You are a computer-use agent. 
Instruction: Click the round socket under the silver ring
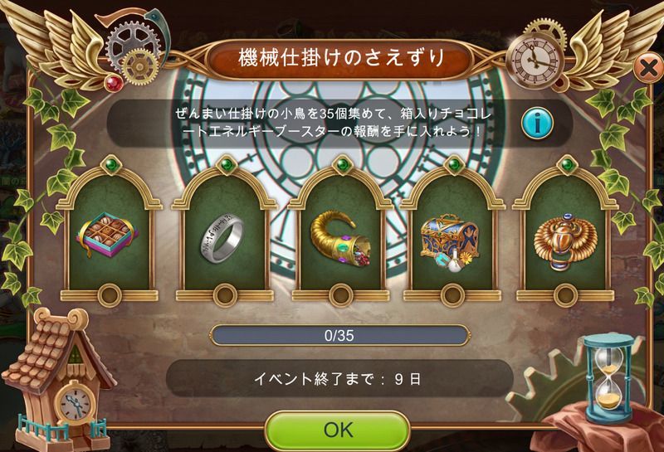(x=224, y=295)
